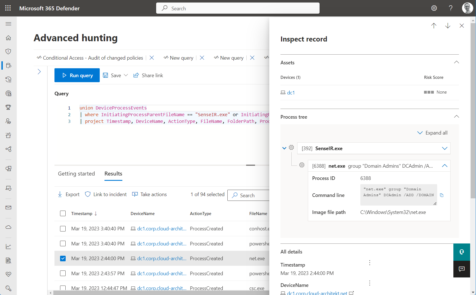This screenshot has height=295, width=476.
Task: Sort results by Timestamp column
Action: (x=84, y=213)
